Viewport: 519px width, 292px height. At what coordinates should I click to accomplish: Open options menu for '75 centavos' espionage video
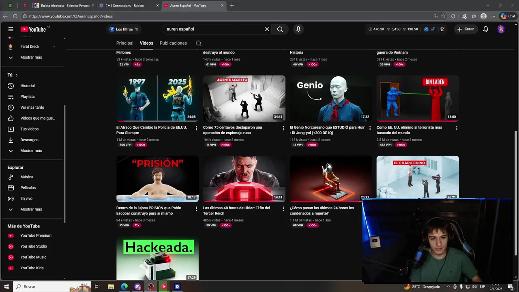pos(283,128)
